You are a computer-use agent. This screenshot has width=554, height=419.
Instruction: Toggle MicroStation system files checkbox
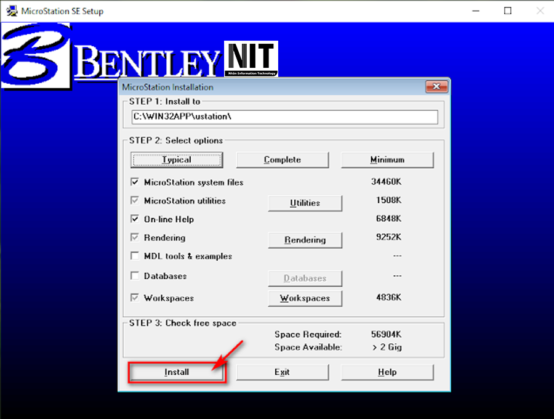point(135,182)
